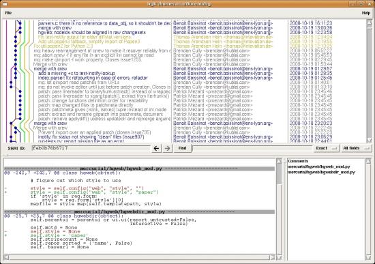Open the window menu icon in the title bar
The height and width of the screenshot is (264, 375).
4,3
